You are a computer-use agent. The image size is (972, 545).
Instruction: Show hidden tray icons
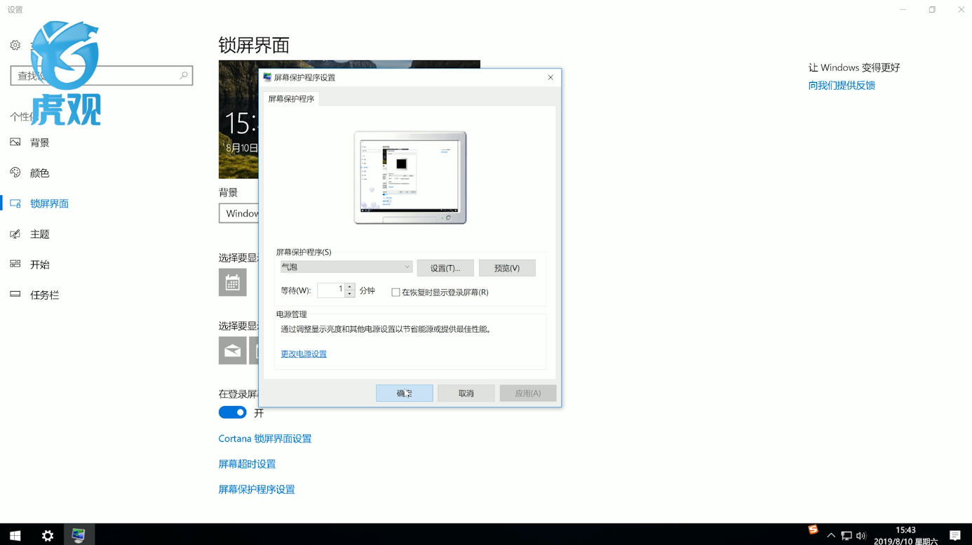tap(831, 536)
